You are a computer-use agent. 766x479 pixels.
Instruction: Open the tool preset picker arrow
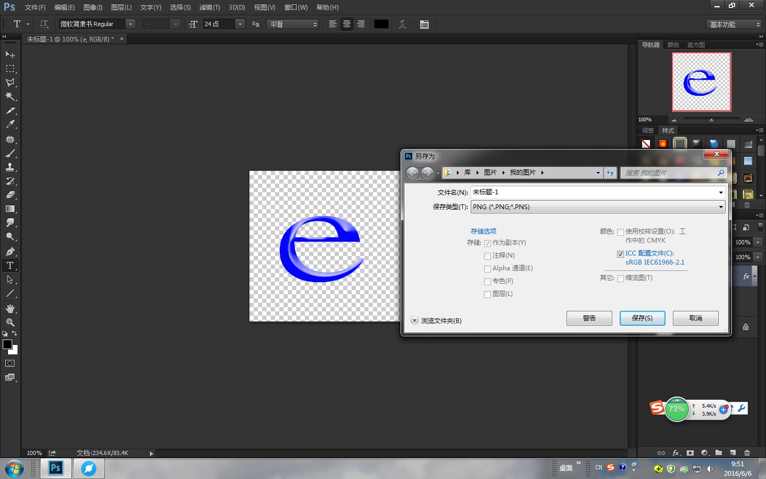28,24
